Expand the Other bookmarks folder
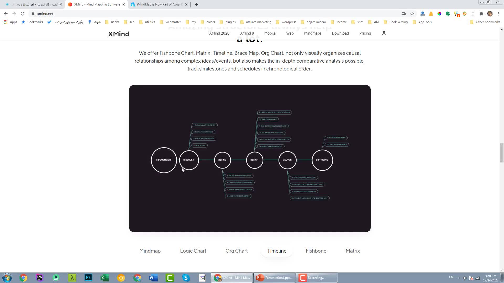Viewport: 504px width, 283px height. coord(485,22)
